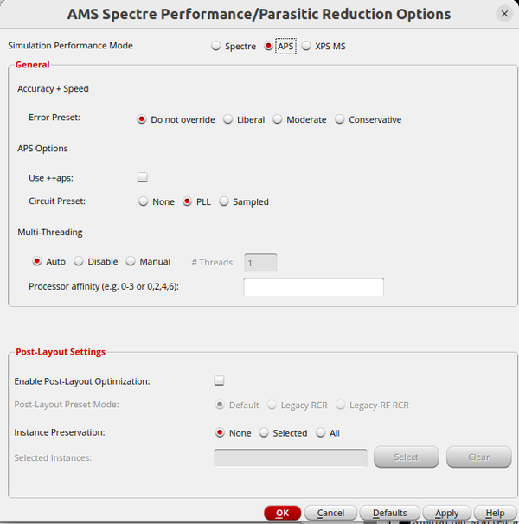
Task: Set Circuit Preset to Sampled
Action: coord(224,201)
